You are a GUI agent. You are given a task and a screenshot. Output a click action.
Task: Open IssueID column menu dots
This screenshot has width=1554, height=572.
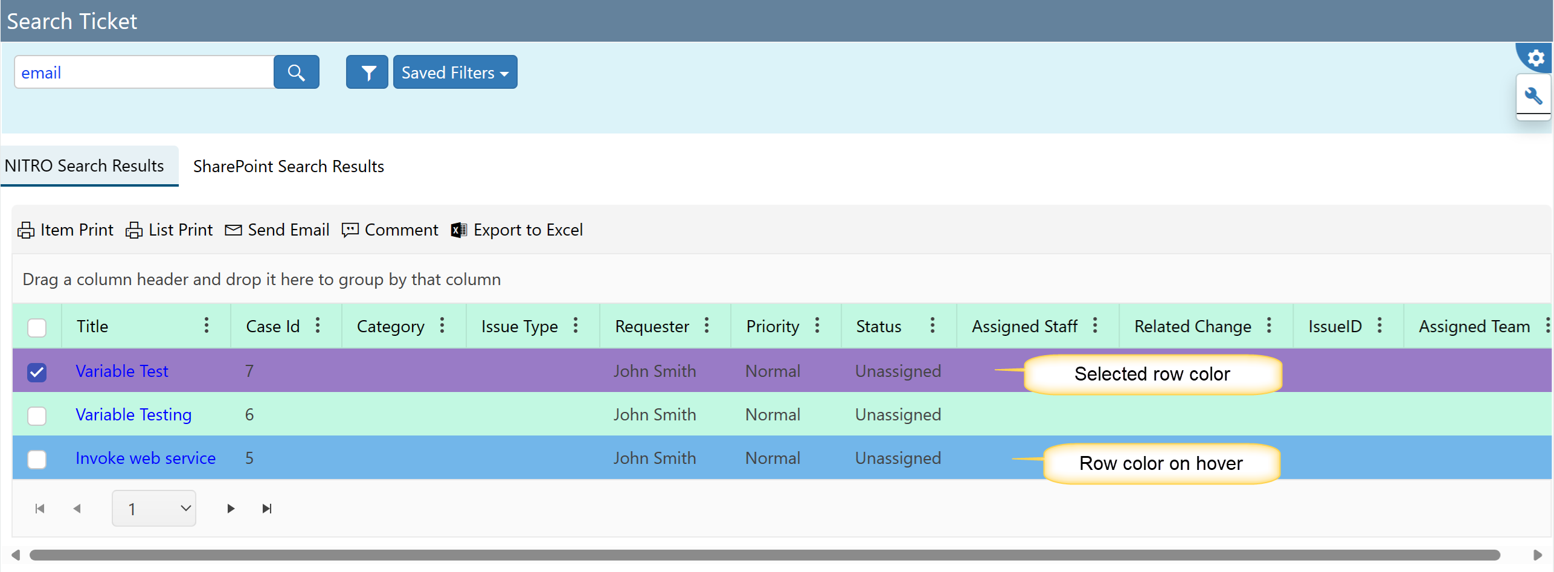[1379, 326]
